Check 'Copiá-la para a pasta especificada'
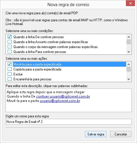The height and width of the screenshot is (143, 137). [x=10, y=69]
